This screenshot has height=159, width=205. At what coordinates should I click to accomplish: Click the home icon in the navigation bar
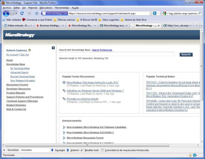click(37, 13)
